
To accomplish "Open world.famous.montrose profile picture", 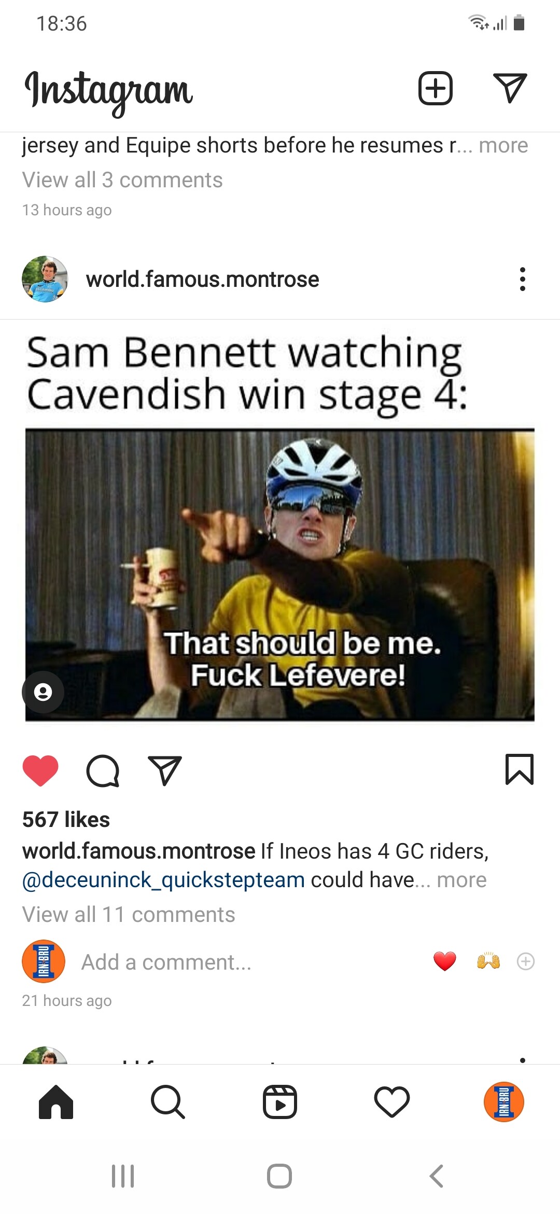I will [x=45, y=279].
